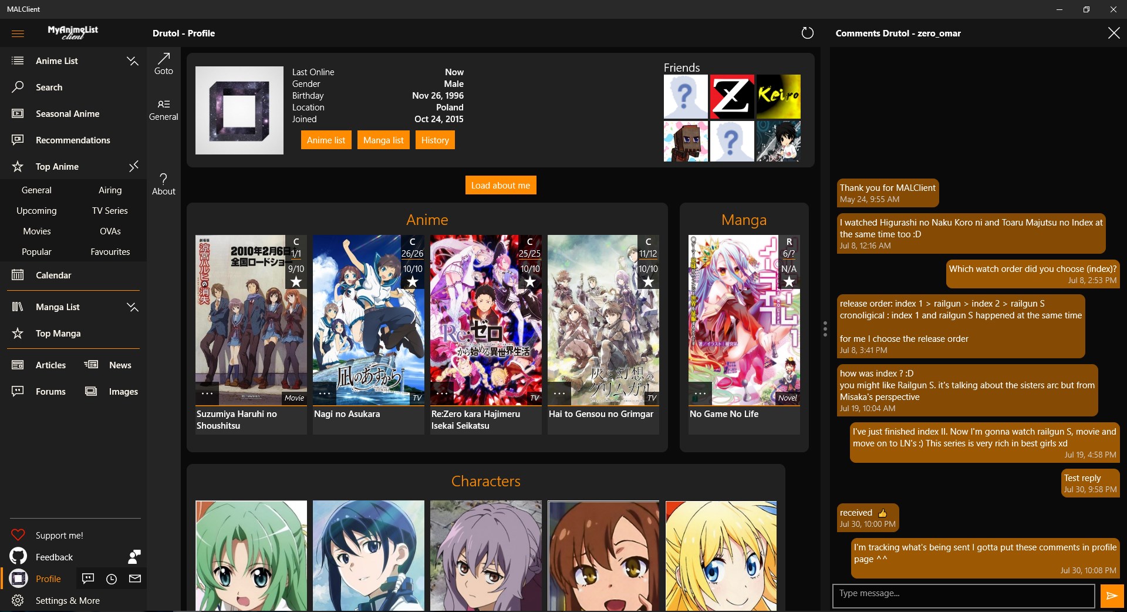Toggle favourite star on Suzumiya Haruhi no Shoushitsu
Viewport: 1127px width, 612px height.
point(296,282)
